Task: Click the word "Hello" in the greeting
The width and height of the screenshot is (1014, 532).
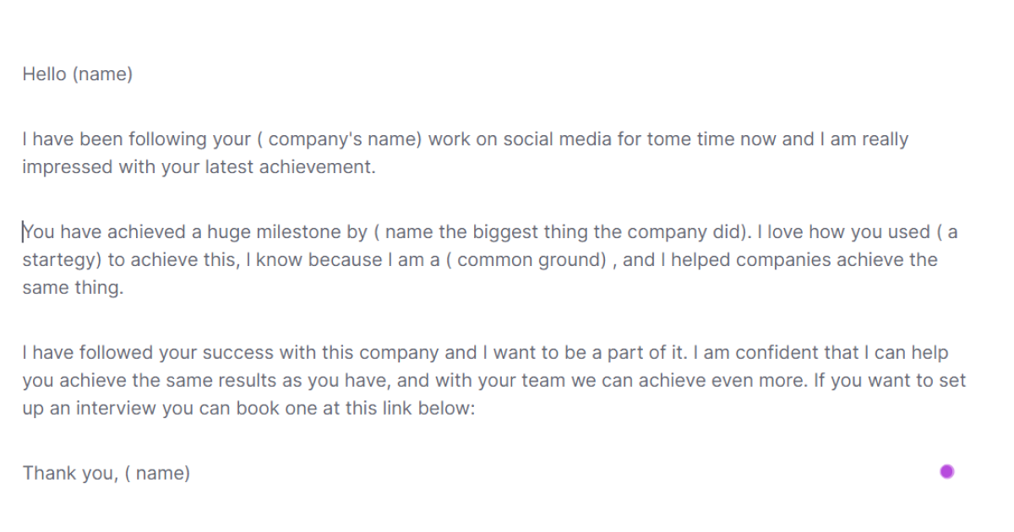Action: [44, 74]
